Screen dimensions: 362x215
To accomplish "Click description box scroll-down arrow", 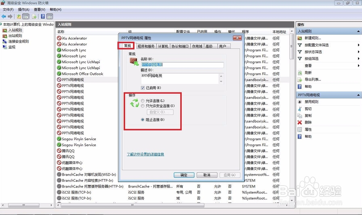I will tap(221, 82).
